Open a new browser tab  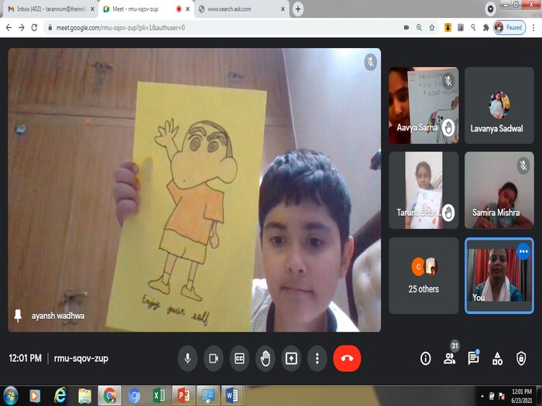click(x=298, y=9)
